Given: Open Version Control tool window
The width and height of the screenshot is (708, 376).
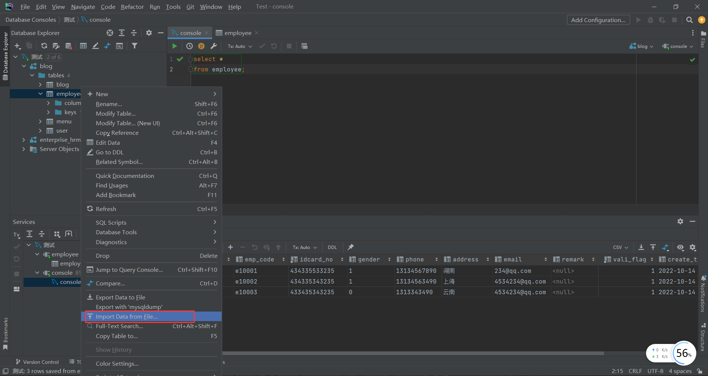Looking at the screenshot, I should coord(37,362).
